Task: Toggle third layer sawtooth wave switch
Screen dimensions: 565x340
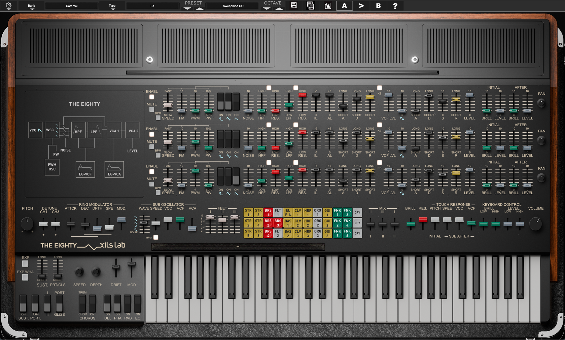Action: tap(236, 176)
